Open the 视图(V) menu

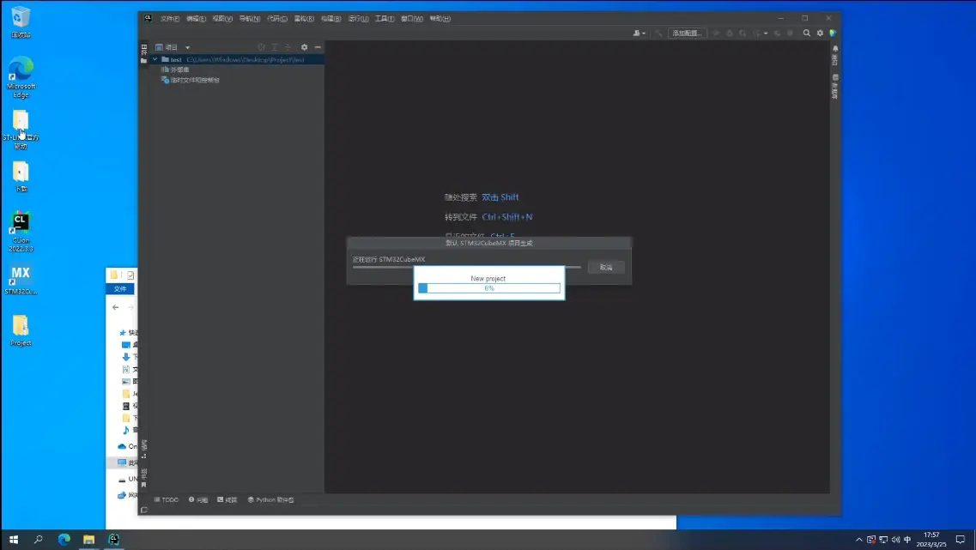click(222, 19)
